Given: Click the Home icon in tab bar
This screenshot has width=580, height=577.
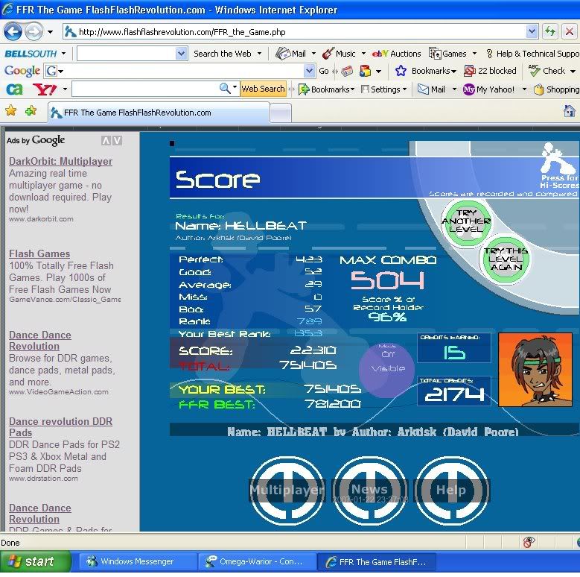Looking at the screenshot, I should [x=569, y=111].
